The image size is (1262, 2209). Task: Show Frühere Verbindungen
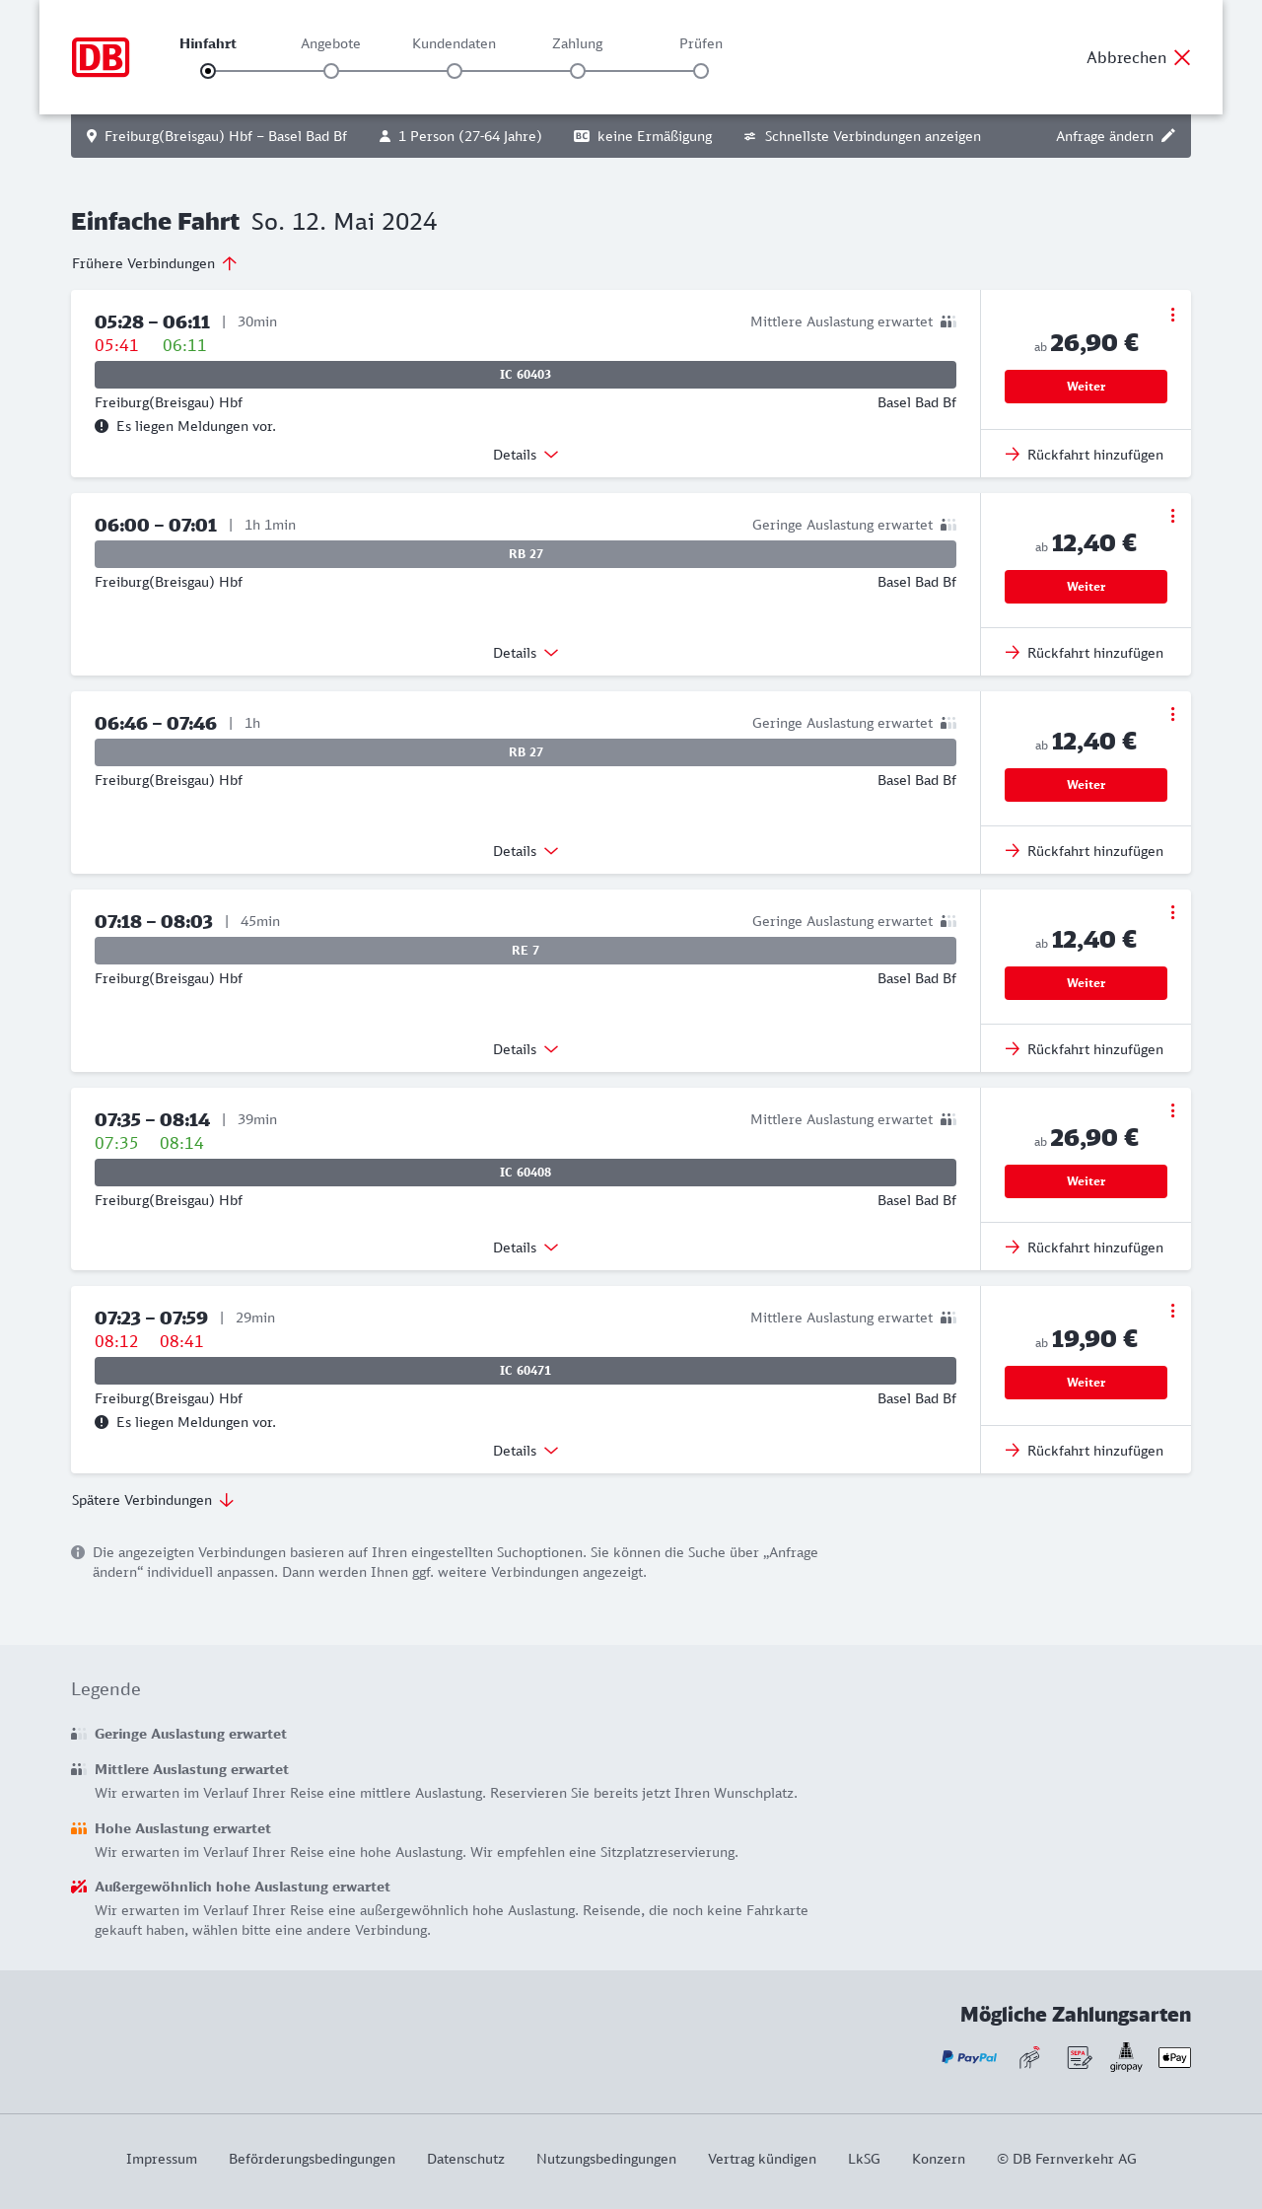coord(154,263)
